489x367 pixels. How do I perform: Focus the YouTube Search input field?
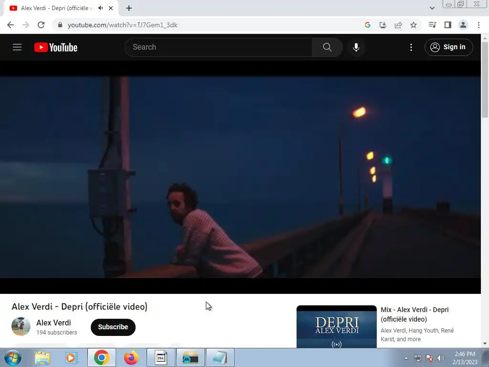click(x=219, y=47)
